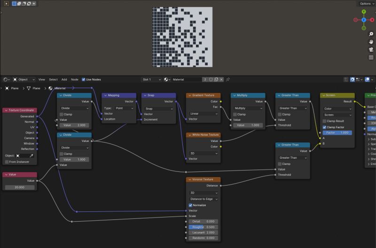Open the node editor type selector icon
Screen dimensions: 376x248
[x=7, y=79]
